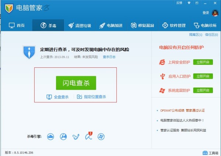221x156 pixels.
Task: Select the hook-arrow engine icon
Action: click(x=76, y=136)
